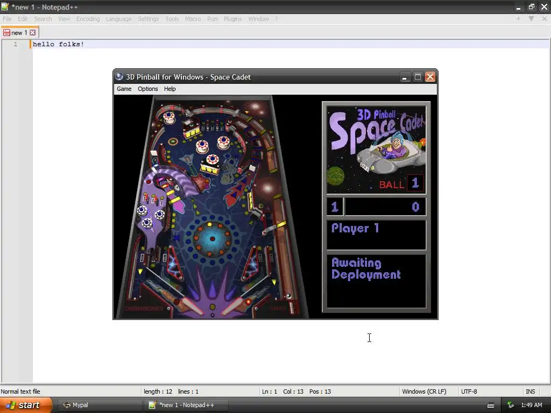Click the Notepad++ title bar app icon
The width and height of the screenshot is (551, 413).
5,6
